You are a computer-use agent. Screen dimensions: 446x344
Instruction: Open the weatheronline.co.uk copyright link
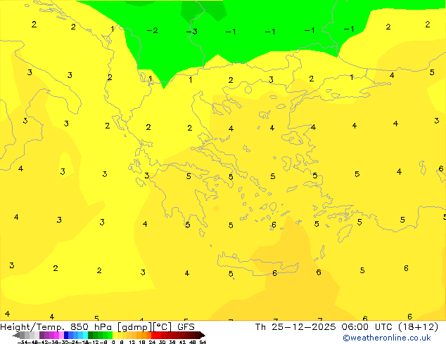click(x=387, y=338)
